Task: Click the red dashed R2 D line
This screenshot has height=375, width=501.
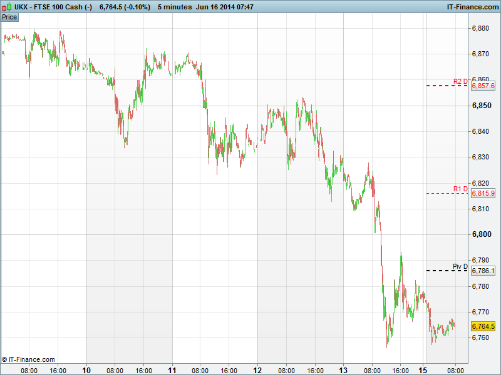Action: [446, 86]
